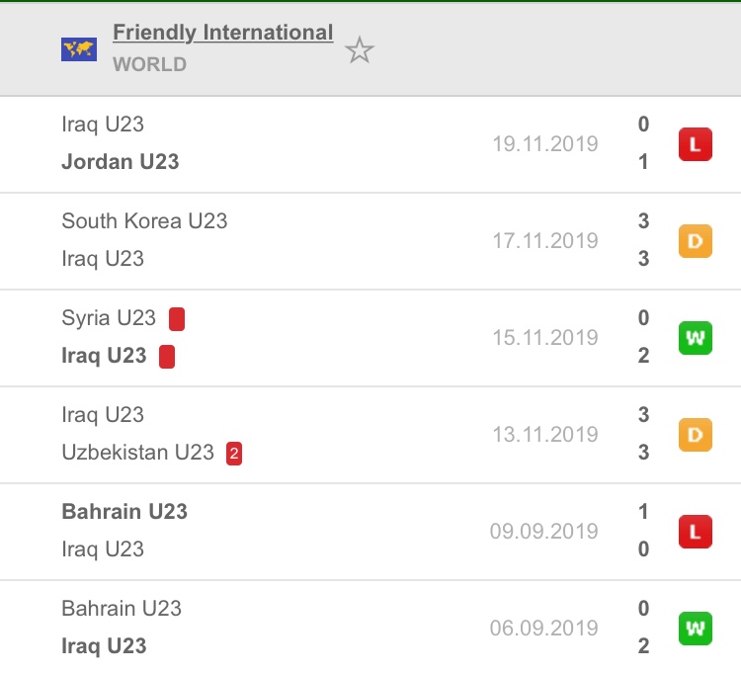
Task: Click the WORLD category label
Action: click(x=149, y=64)
